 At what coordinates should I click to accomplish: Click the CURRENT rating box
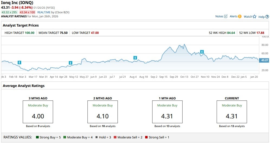coord(232,112)
